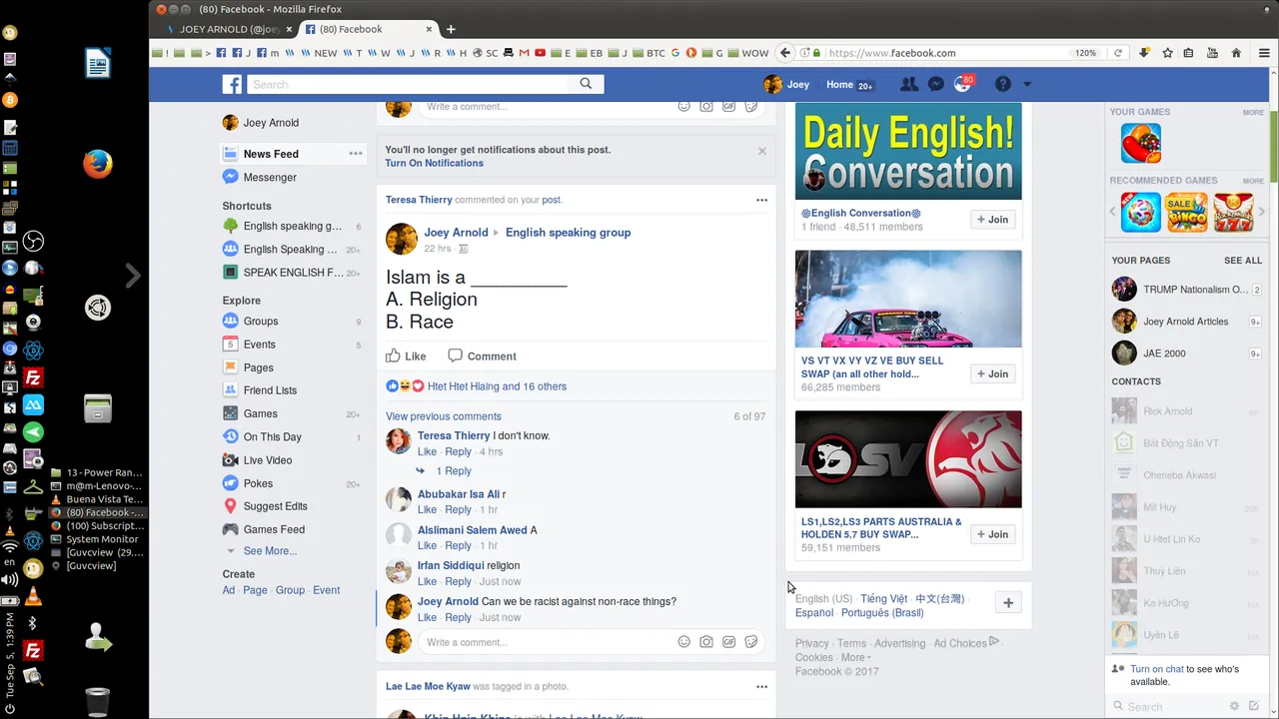Viewport: 1279px width, 719px height.
Task: Reload page with Firefox refresh icon
Action: (x=1117, y=53)
